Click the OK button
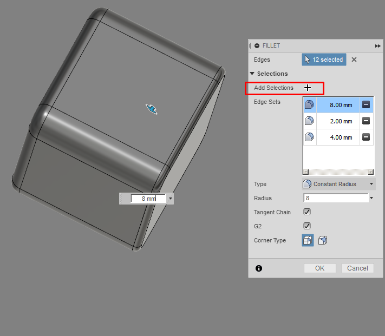Image resolution: width=385 pixels, height=336 pixels. click(319, 268)
